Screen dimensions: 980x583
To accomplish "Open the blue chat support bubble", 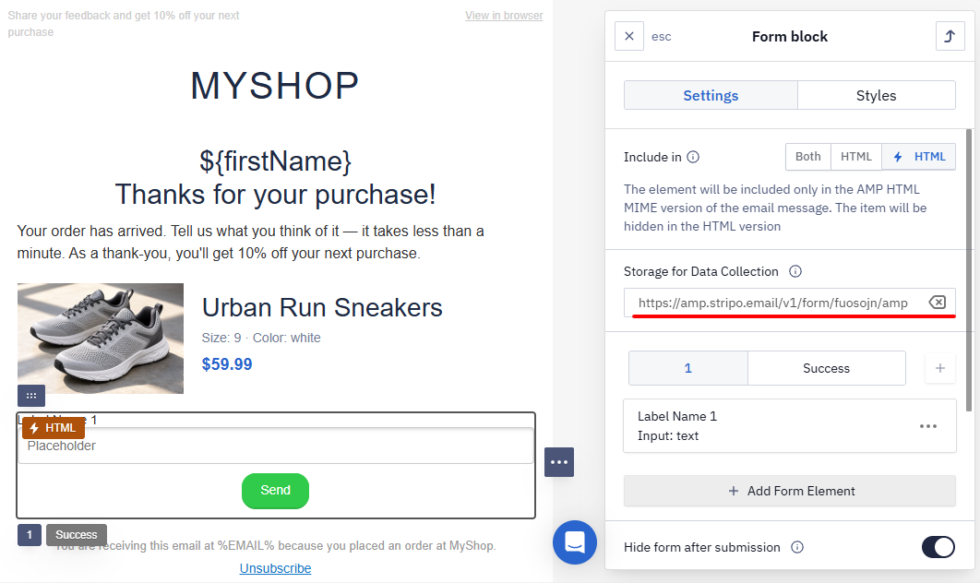I will tap(574, 542).
